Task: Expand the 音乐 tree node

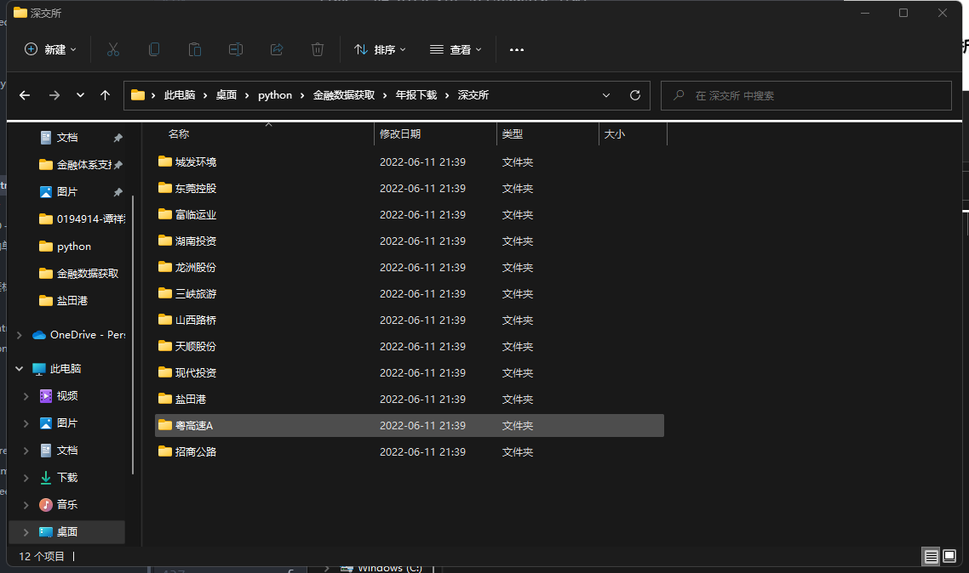Action: tap(26, 504)
